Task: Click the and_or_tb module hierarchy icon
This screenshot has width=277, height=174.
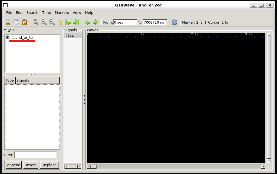Action: 12,37
